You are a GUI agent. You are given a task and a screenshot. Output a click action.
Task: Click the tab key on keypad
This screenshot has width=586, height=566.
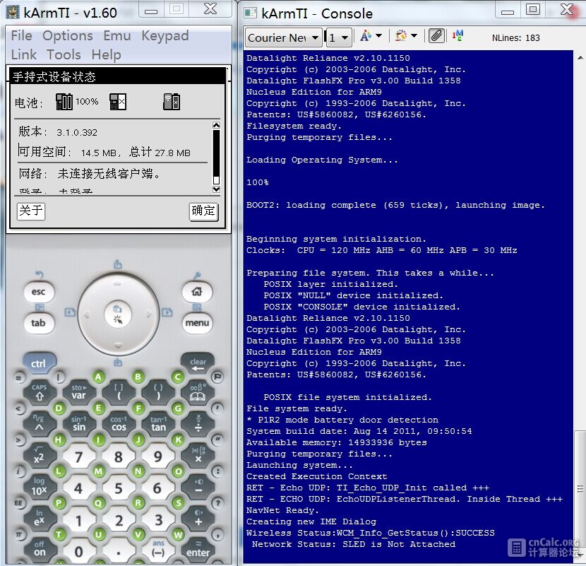39,323
